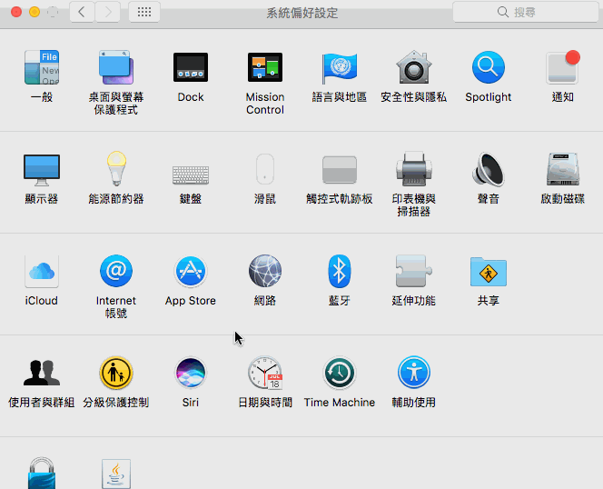Open 安全性與隱私 preferences
This screenshot has width=603, height=489.
click(414, 67)
